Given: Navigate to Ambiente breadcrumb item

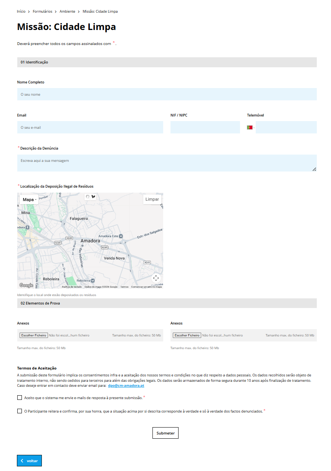Looking at the screenshot, I should 67,12.
